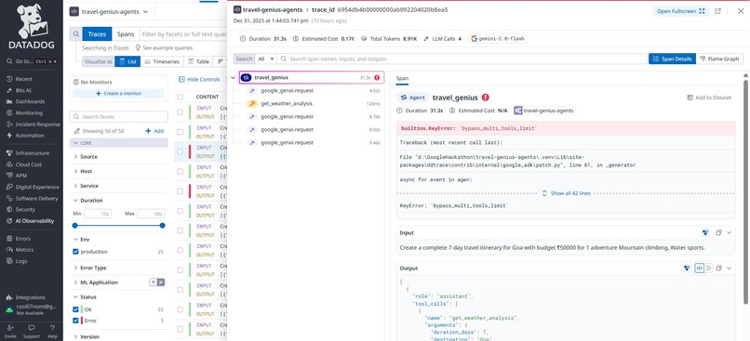Switch to Flame Graph view

coord(719,59)
